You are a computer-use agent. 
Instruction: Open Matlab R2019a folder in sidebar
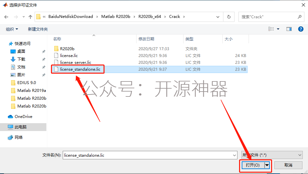click(x=31, y=91)
